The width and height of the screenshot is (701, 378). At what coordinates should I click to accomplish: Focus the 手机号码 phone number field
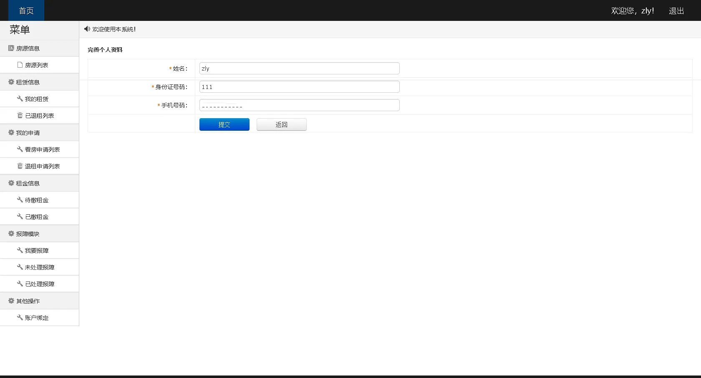coord(299,105)
